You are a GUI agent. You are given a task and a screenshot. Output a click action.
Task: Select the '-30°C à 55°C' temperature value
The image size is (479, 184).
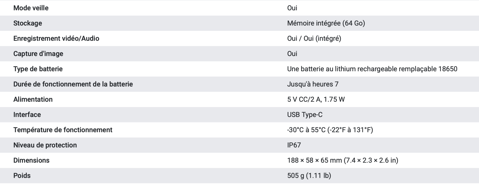330,130
